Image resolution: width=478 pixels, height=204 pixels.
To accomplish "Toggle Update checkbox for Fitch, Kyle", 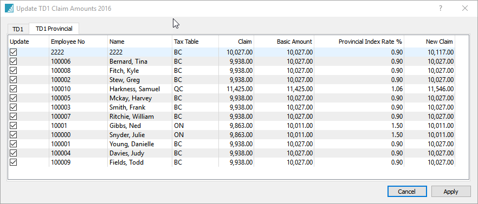I will pyautogui.click(x=14, y=70).
